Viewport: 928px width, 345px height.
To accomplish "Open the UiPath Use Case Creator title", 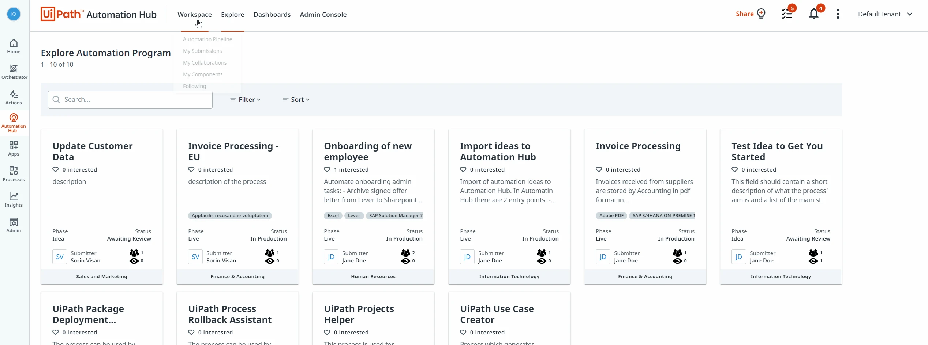I will pyautogui.click(x=497, y=314).
